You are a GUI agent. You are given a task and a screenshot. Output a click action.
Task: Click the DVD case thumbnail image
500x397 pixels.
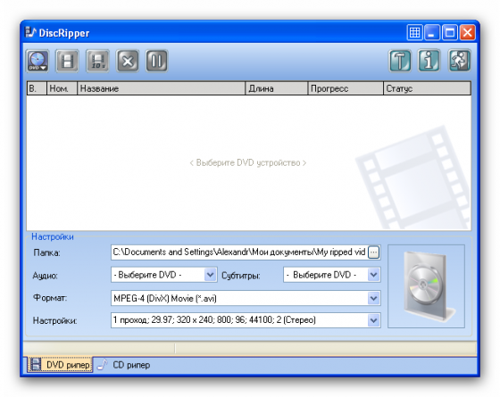(427, 286)
